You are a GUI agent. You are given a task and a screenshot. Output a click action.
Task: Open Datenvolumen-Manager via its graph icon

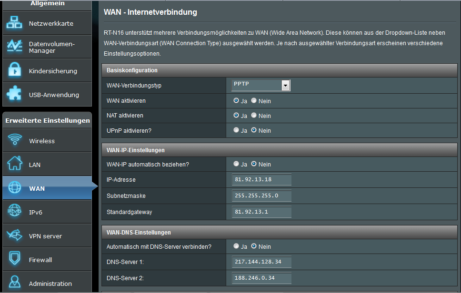[x=14, y=47]
